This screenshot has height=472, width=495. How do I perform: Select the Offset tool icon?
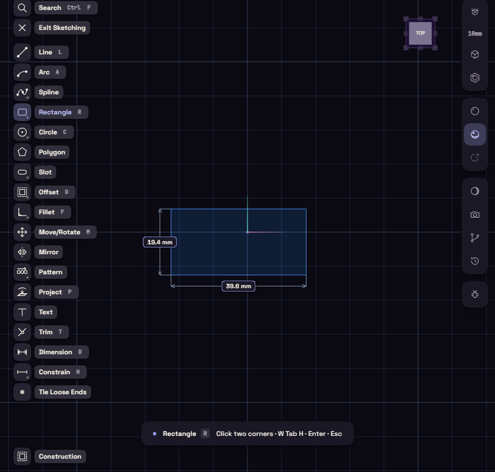[22, 192]
